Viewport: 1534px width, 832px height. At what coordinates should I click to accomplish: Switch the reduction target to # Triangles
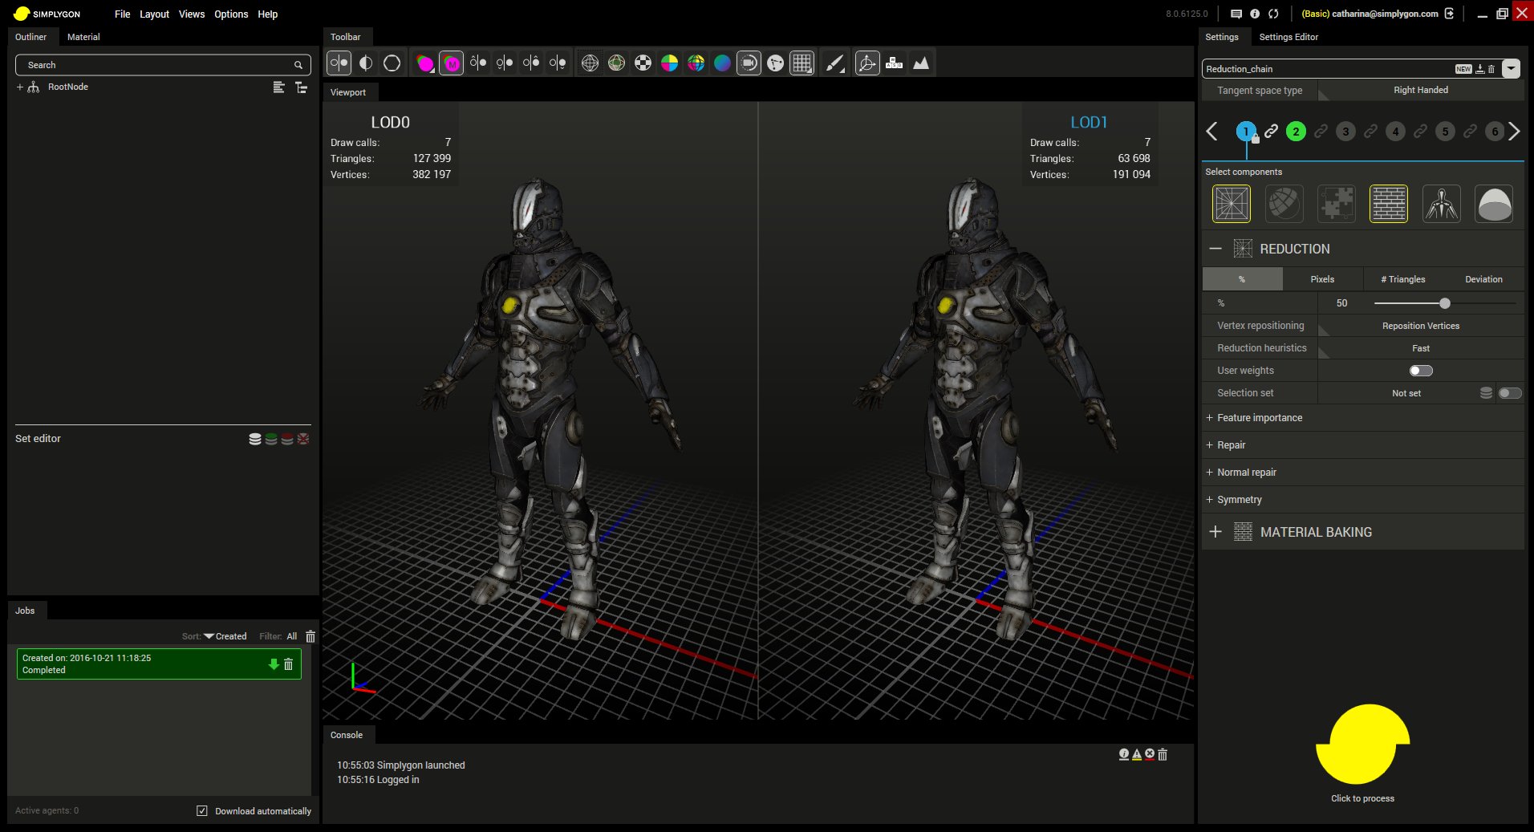[1402, 278]
